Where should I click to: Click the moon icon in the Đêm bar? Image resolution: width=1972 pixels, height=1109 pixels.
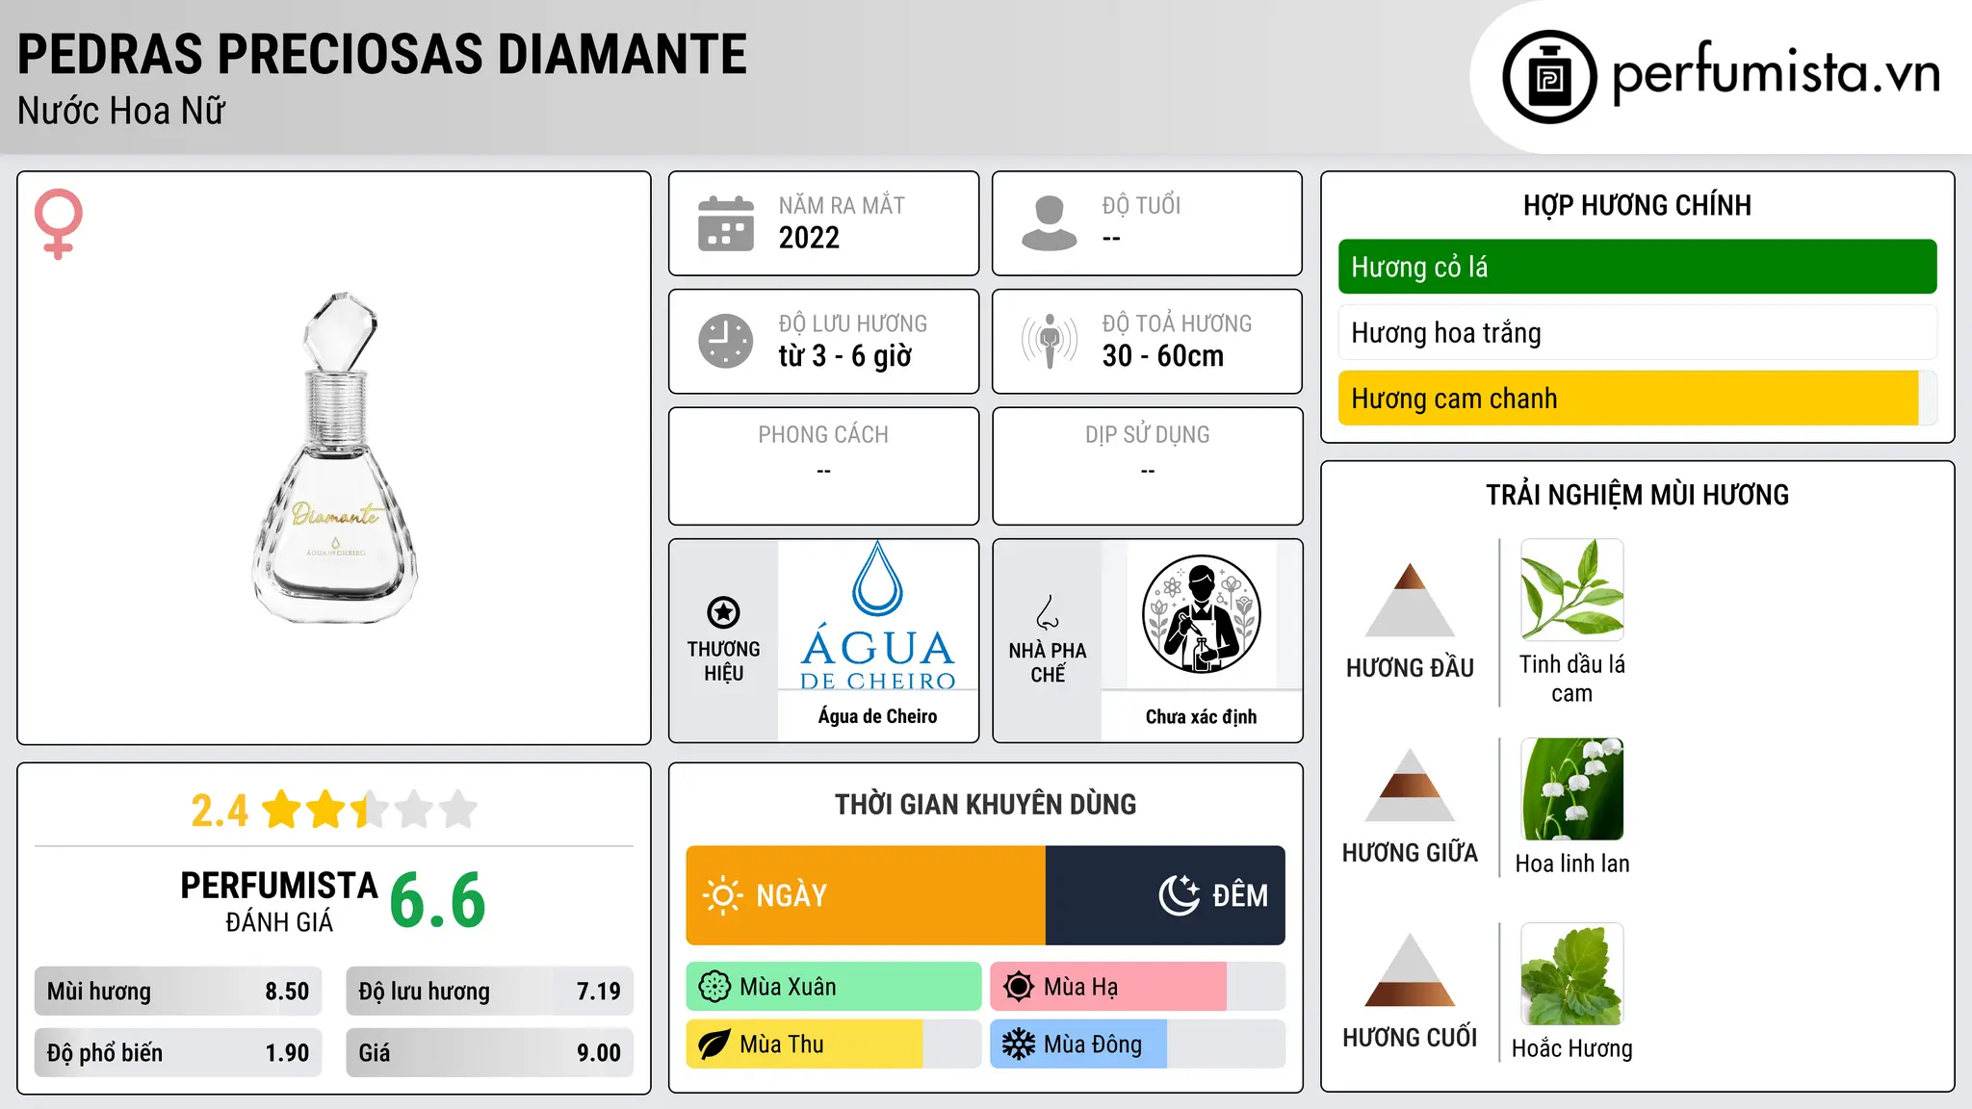click(1180, 895)
